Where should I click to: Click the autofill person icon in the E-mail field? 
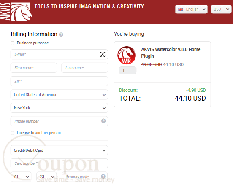[103, 54]
